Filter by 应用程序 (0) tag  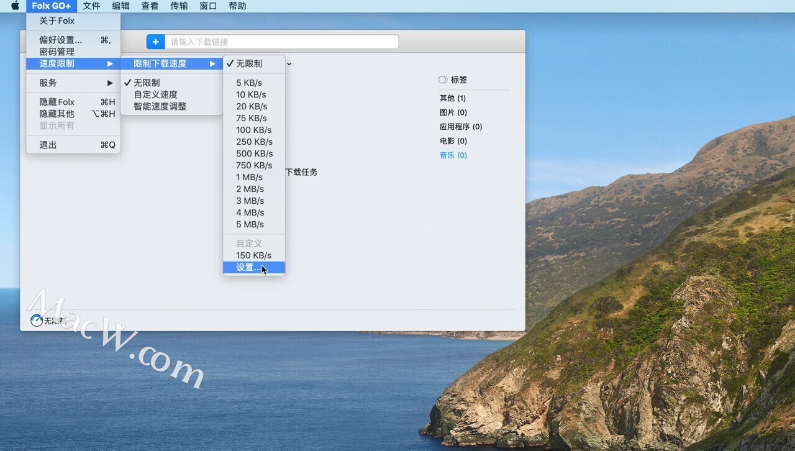(461, 127)
